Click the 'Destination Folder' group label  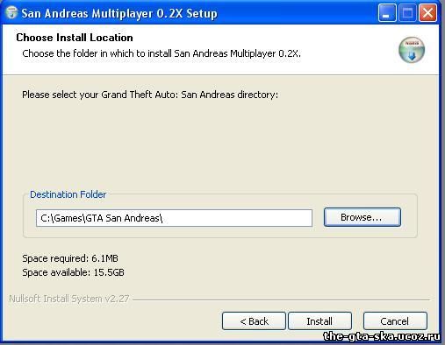(68, 194)
